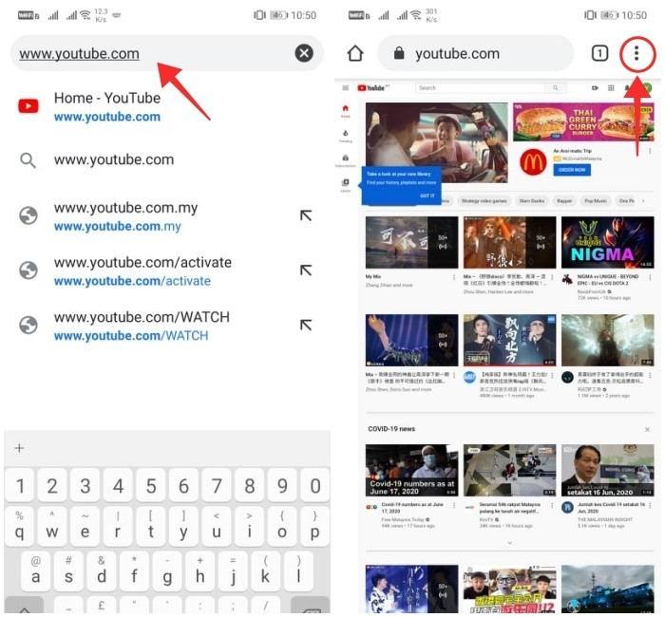Open options menu for the NIGMA video
Image resolution: width=665 pixels, height=617 pixels.
[651, 277]
